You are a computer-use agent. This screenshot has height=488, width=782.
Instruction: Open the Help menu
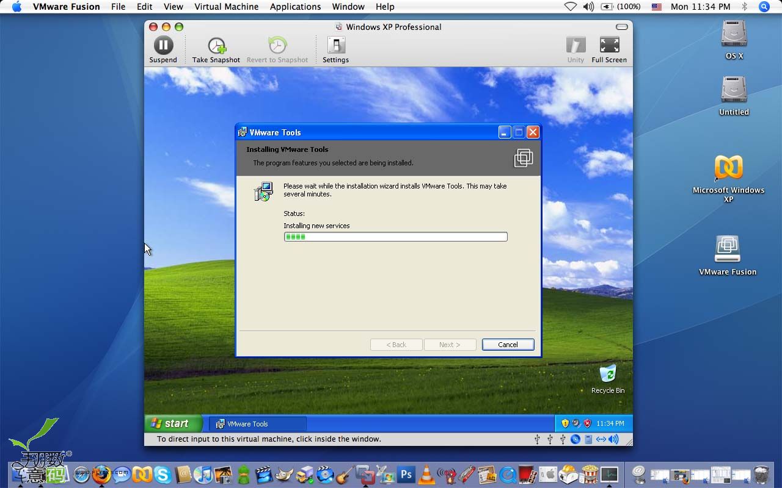coord(385,7)
